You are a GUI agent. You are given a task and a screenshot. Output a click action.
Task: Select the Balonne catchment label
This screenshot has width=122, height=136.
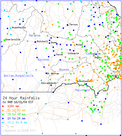43,60
